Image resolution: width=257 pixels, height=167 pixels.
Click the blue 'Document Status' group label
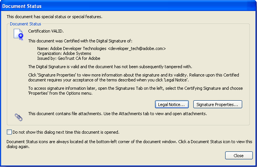click(x=25, y=24)
